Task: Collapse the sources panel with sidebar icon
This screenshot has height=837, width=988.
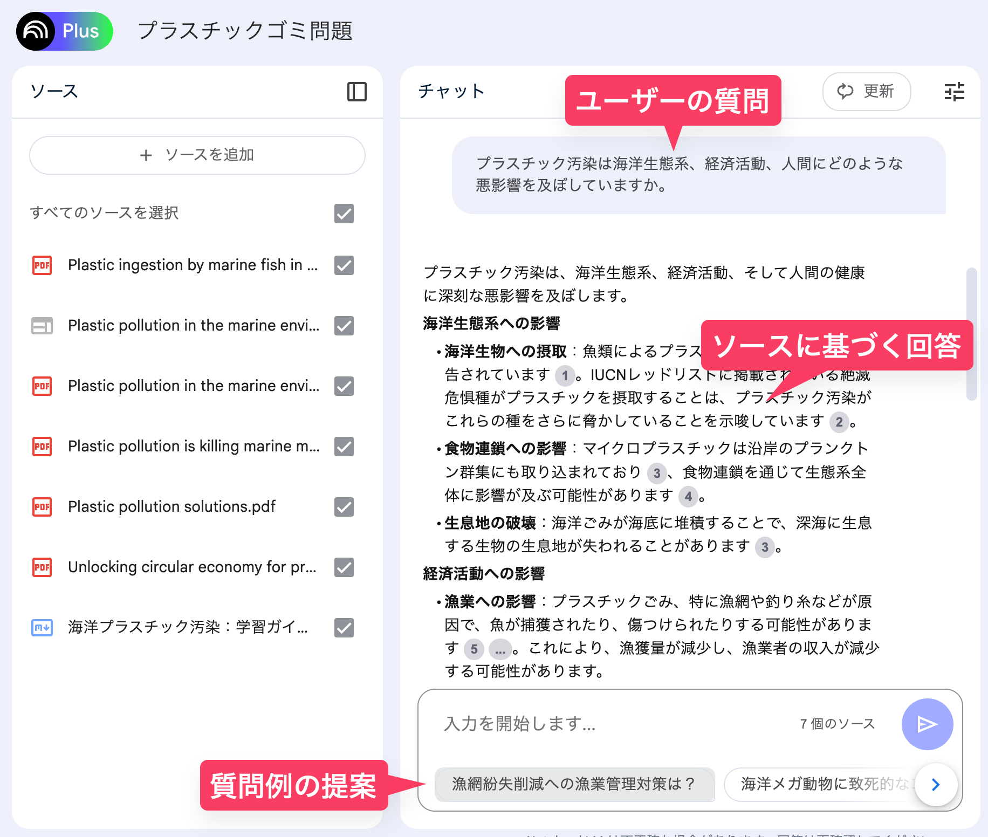Action: pos(356,92)
